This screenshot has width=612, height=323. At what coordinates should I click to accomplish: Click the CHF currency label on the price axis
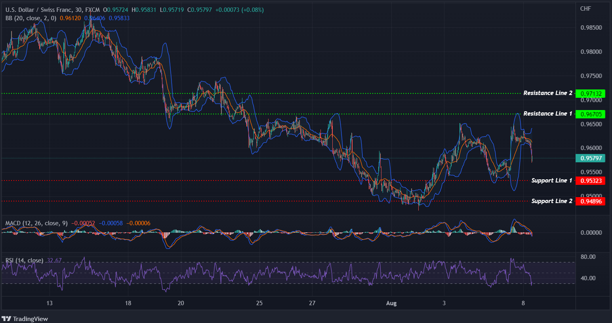tap(586, 8)
